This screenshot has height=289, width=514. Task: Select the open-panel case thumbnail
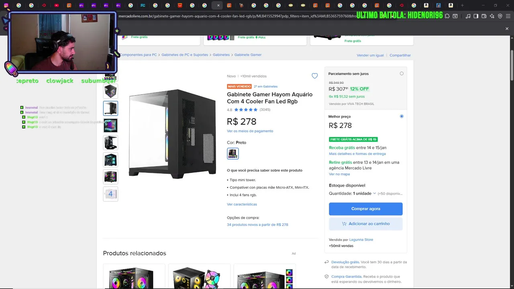tap(110, 142)
